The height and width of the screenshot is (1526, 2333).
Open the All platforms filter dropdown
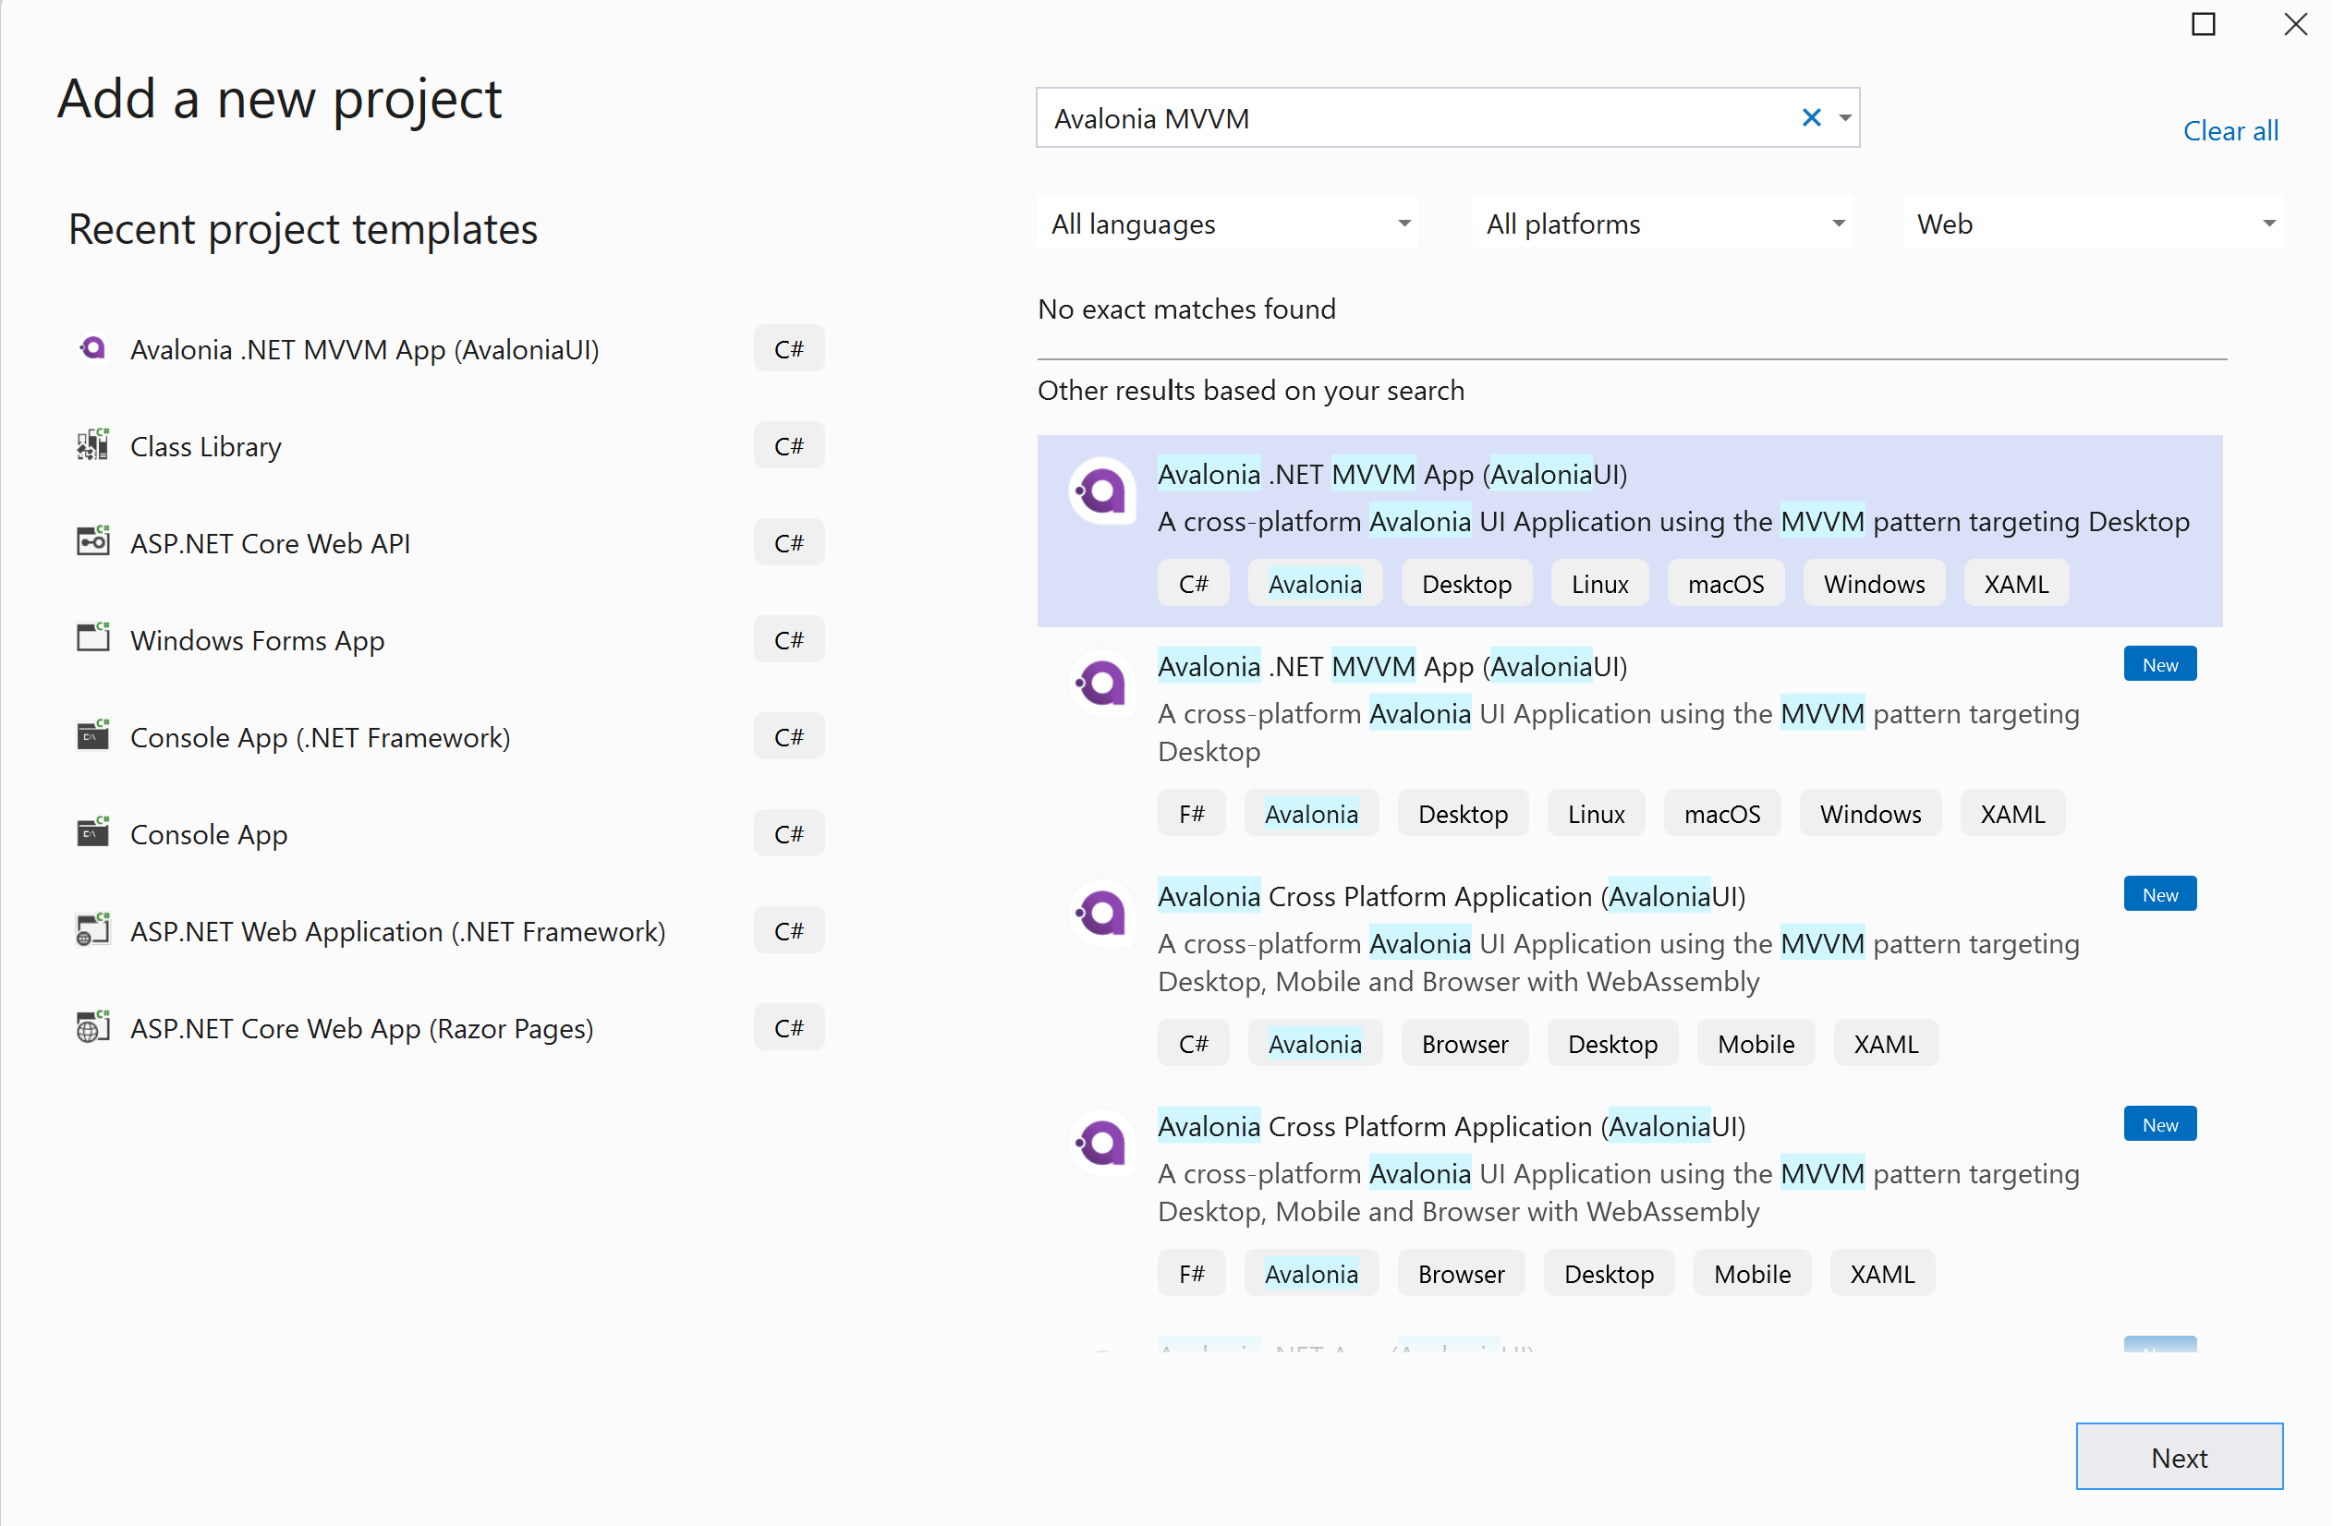click(x=1662, y=224)
